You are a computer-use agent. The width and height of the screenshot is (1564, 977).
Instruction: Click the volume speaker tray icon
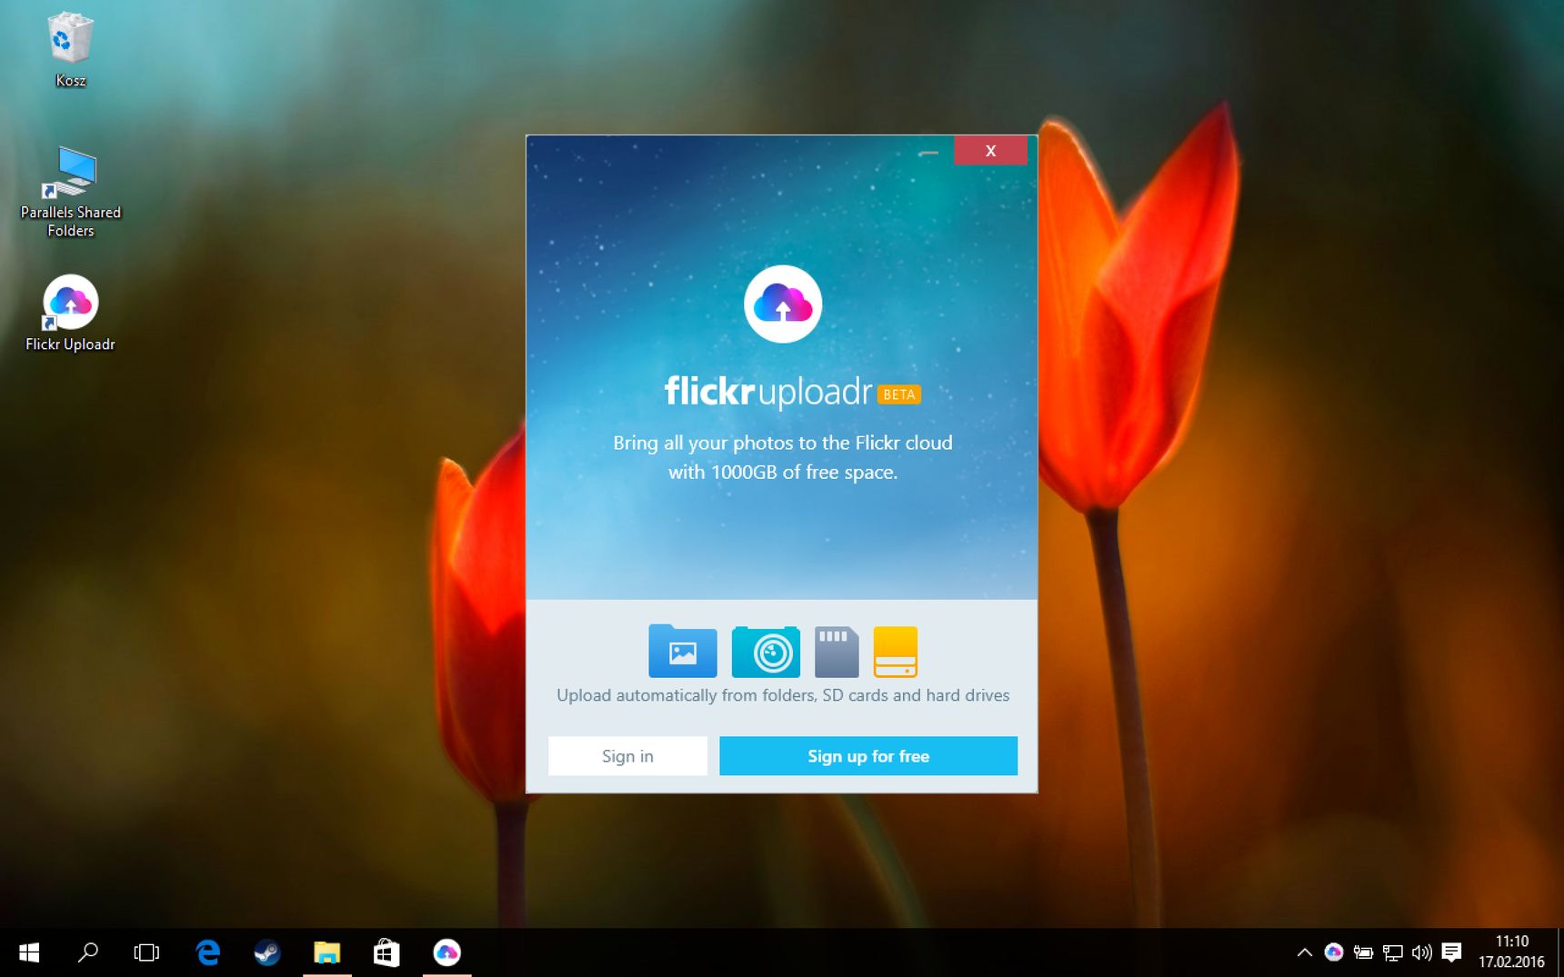(1421, 952)
